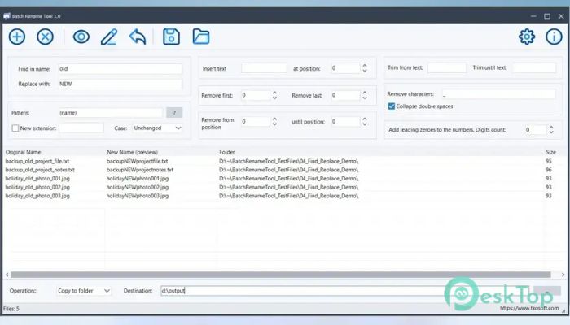Click the Undo arrow icon
The image size is (570, 325).
138,37
